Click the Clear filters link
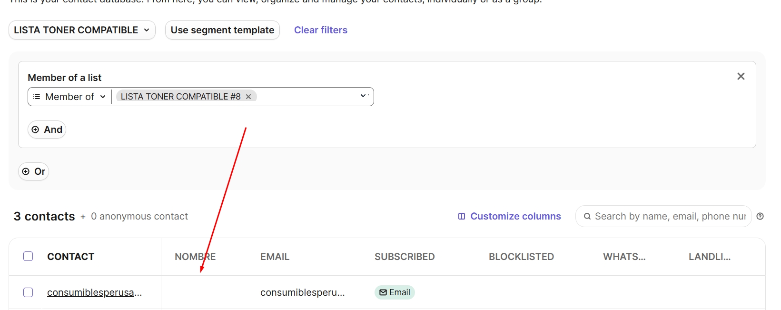Image resolution: width=781 pixels, height=310 pixels. 321,30
